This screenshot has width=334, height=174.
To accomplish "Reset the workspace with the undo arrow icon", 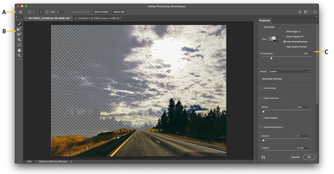I will tap(263, 157).
